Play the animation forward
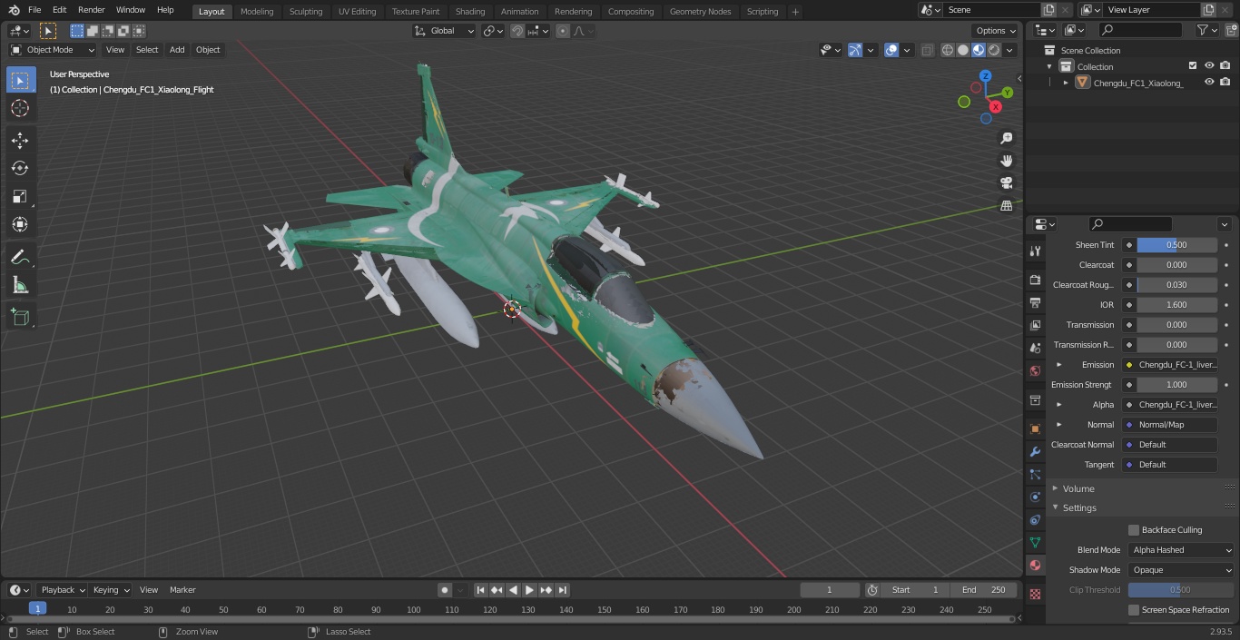Image resolution: width=1240 pixels, height=640 pixels. [529, 590]
